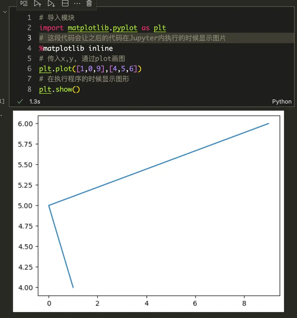
Task: Click the x-axis label 8
Action: pos(244,304)
